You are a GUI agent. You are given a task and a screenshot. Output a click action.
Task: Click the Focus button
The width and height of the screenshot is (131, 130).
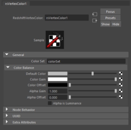pyautogui.click(x=110, y=12)
